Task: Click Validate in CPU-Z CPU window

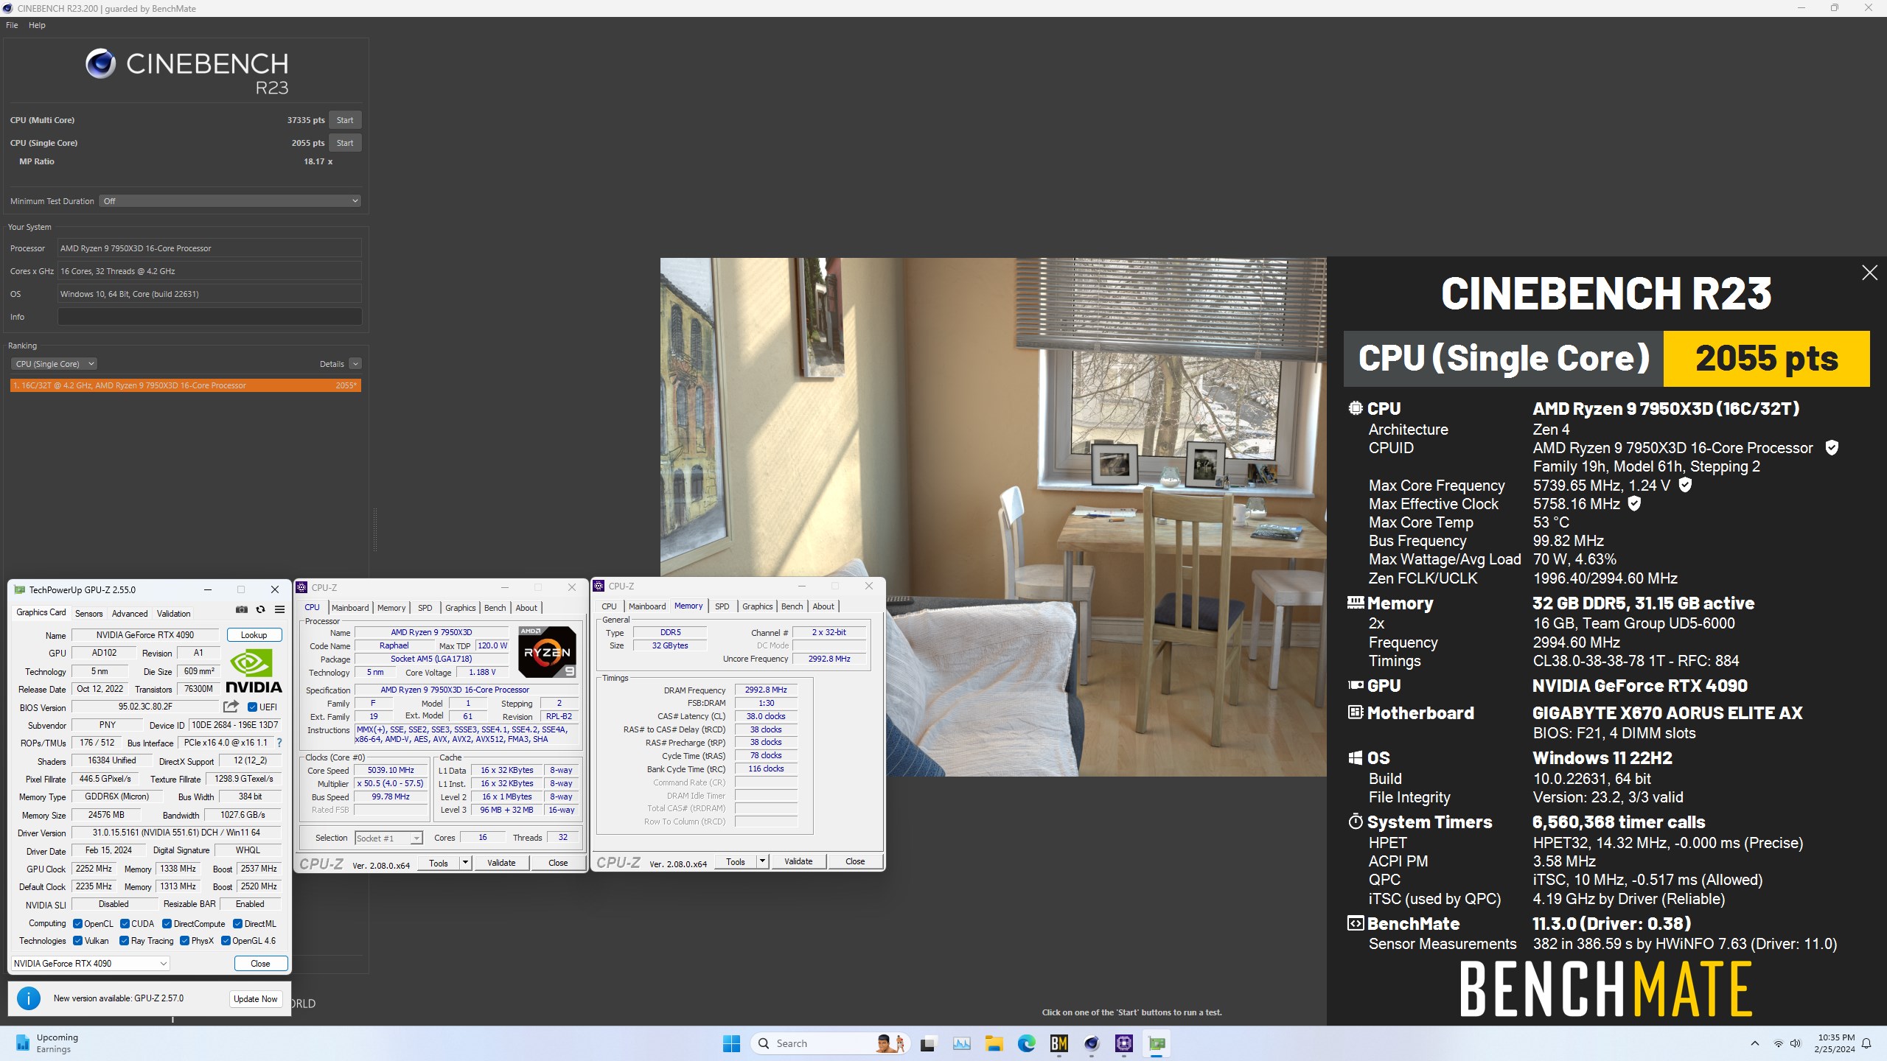Action: pos(501,863)
